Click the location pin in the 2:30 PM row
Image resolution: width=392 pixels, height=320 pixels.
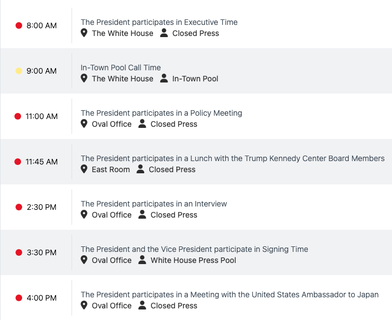[x=84, y=215]
